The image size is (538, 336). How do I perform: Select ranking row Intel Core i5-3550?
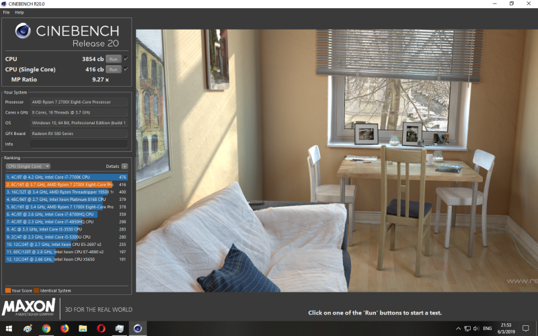[67, 229]
